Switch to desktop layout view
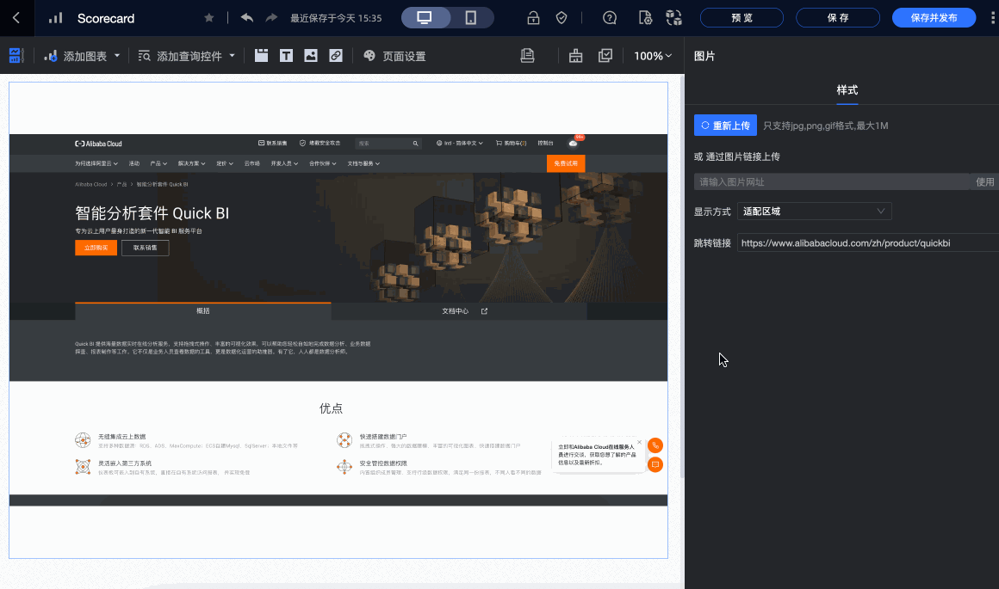999x589 pixels. (x=425, y=18)
